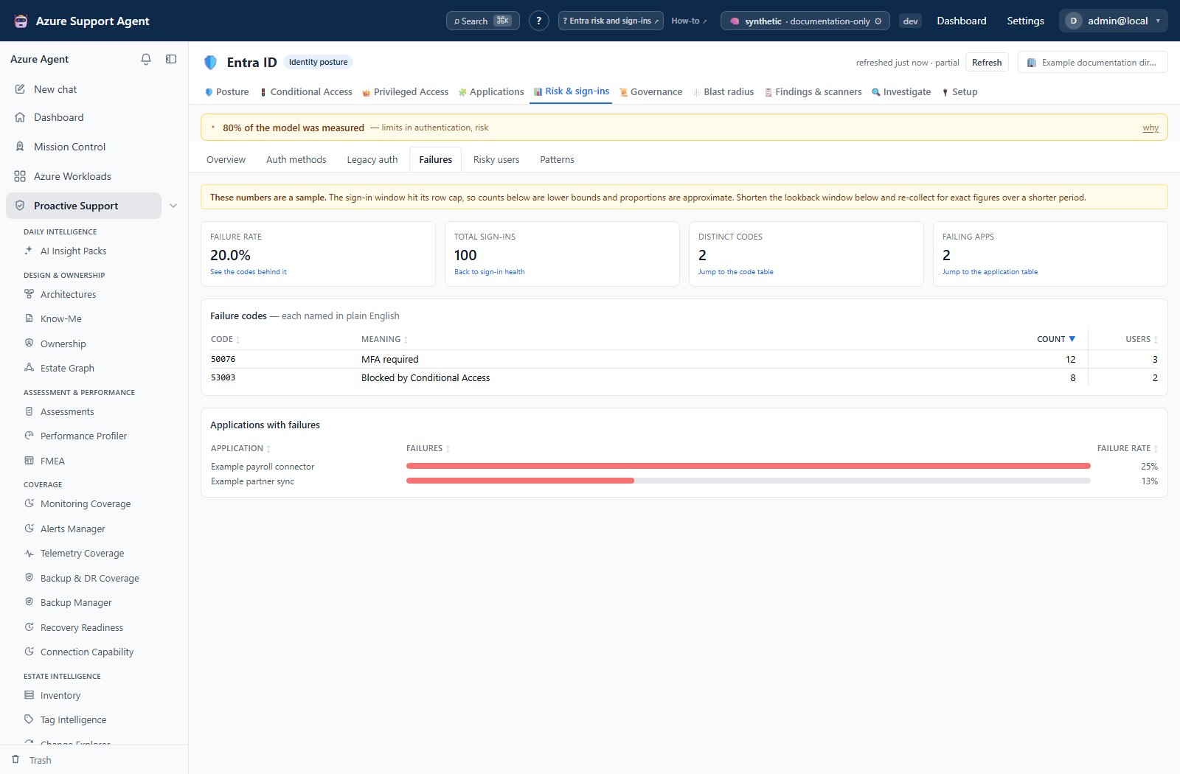Open the How-to link in header
Viewport: 1180px width, 774px height.
pyautogui.click(x=689, y=21)
